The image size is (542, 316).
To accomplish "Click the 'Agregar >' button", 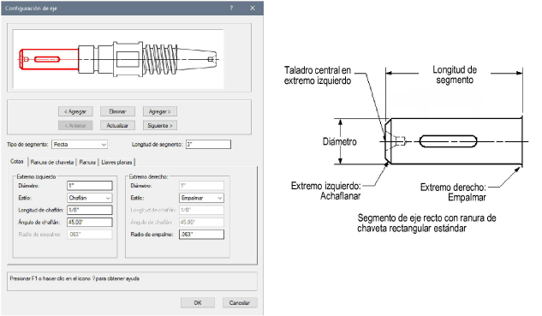I will tap(160, 111).
